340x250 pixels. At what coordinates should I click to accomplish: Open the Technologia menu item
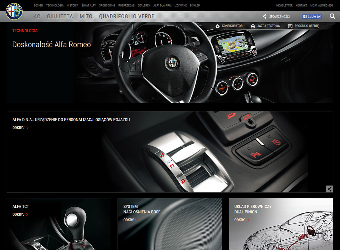tap(55, 5)
